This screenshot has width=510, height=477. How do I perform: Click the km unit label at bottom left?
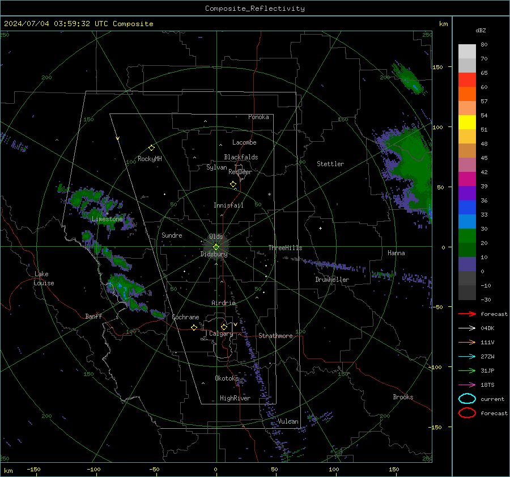tap(8, 471)
